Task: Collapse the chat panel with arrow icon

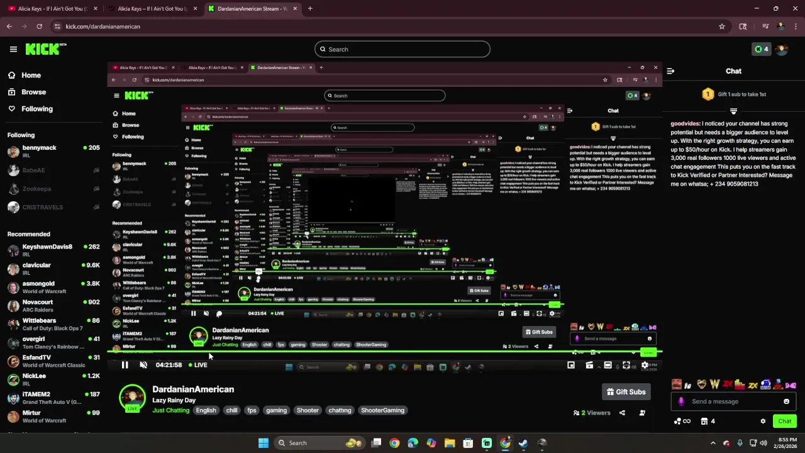Action: 670,71
